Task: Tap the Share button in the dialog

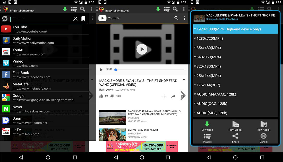Action: point(235,138)
